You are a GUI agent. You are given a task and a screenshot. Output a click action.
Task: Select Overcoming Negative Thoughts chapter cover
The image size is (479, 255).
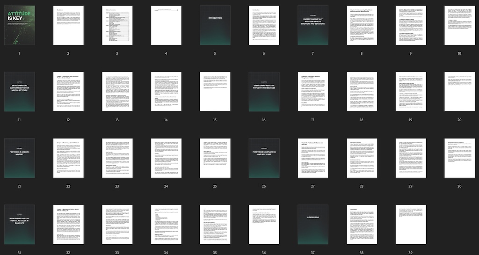pos(264,92)
